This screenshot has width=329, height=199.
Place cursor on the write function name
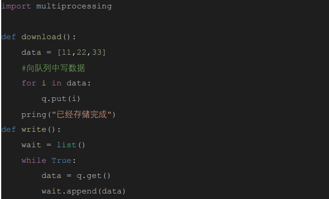click(34, 130)
